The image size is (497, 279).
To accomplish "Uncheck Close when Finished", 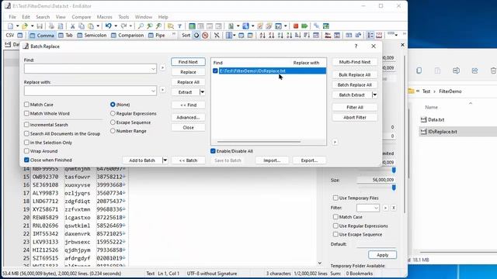I will pos(26,160).
